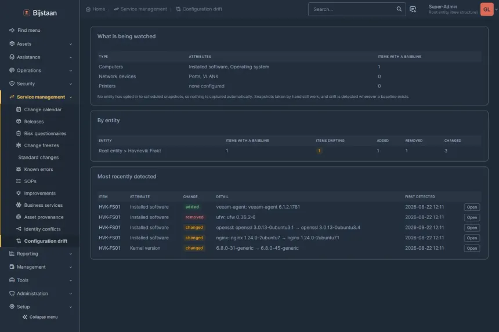Open the Kernel version drift row
This screenshot has width=499, height=332.
pos(472,248)
